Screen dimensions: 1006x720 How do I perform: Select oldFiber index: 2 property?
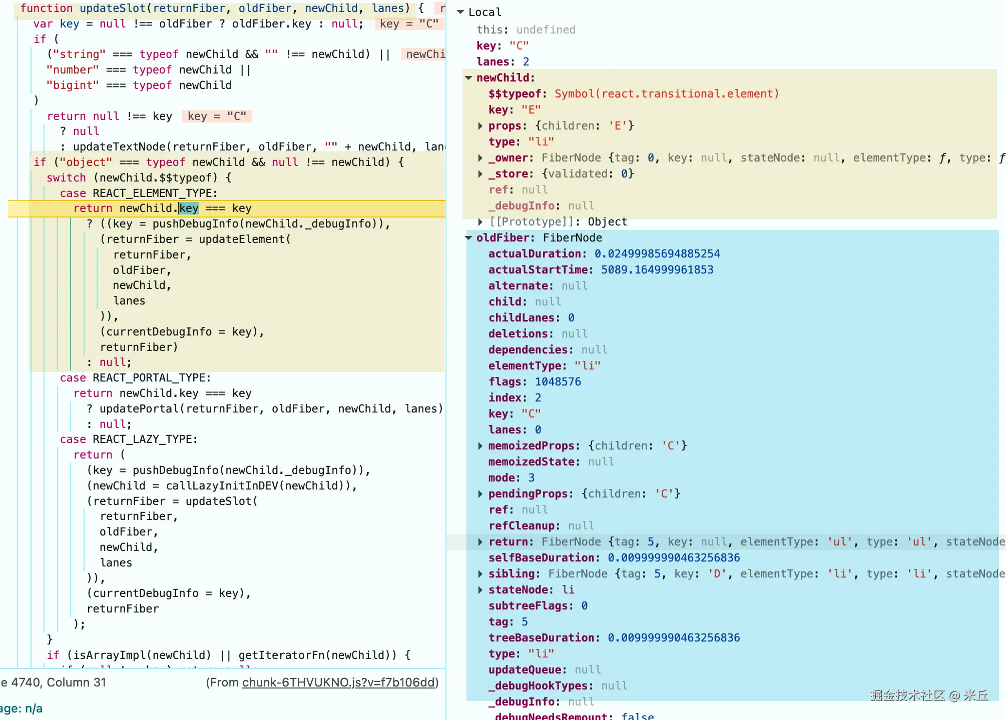[x=515, y=398]
